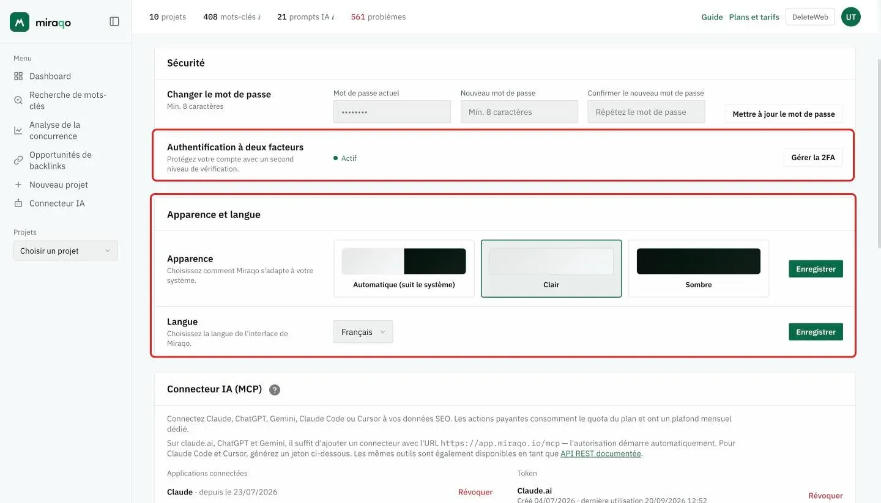Open the Plans et tarifs link

pos(754,17)
